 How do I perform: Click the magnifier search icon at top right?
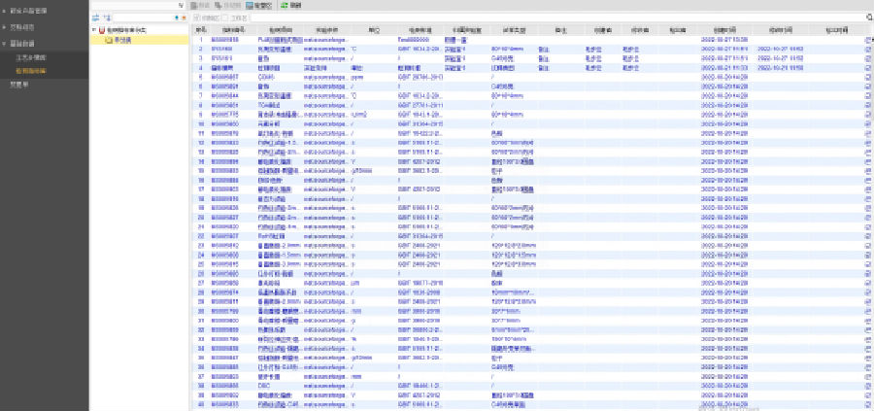coord(867,17)
